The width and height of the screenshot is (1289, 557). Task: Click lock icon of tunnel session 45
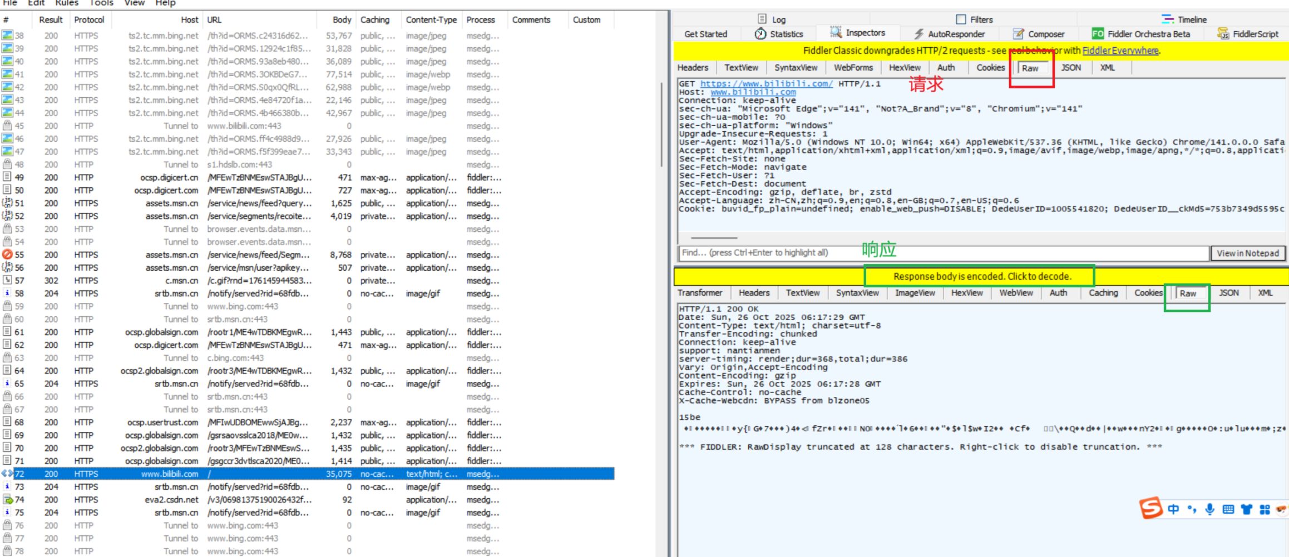coord(7,126)
